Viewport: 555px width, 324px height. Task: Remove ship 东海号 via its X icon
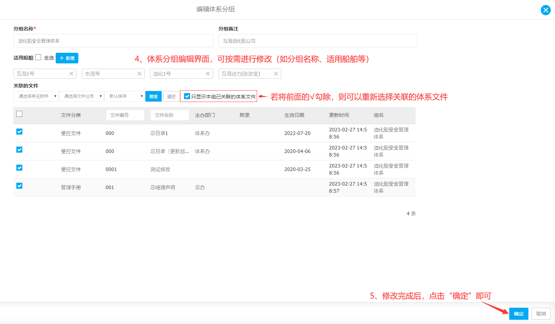[139, 74]
